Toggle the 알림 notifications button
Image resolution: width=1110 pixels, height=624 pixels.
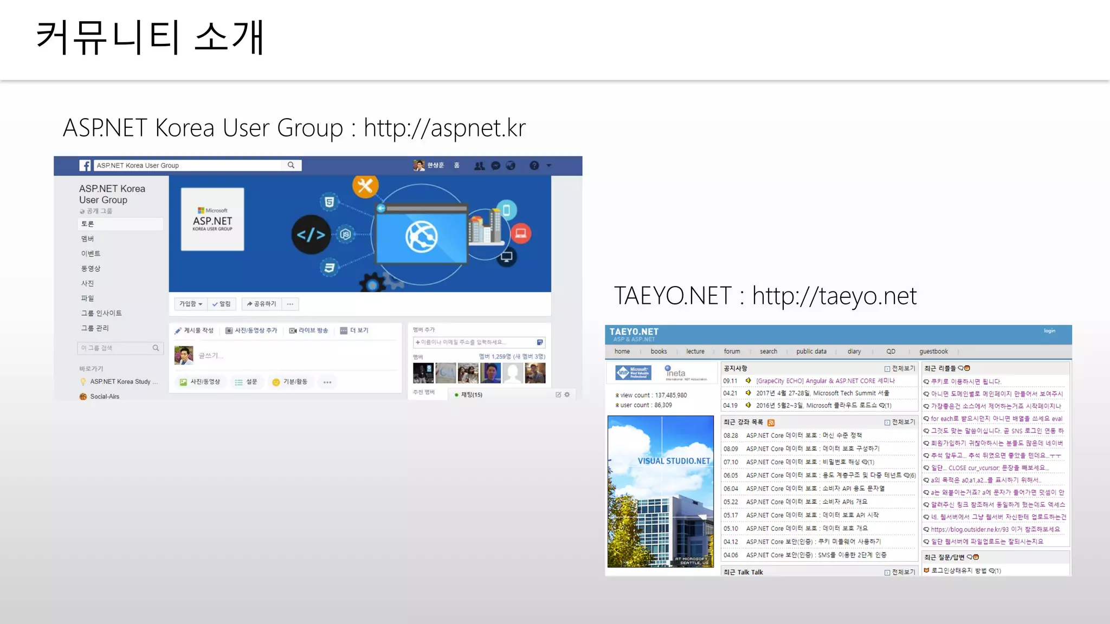pos(222,304)
